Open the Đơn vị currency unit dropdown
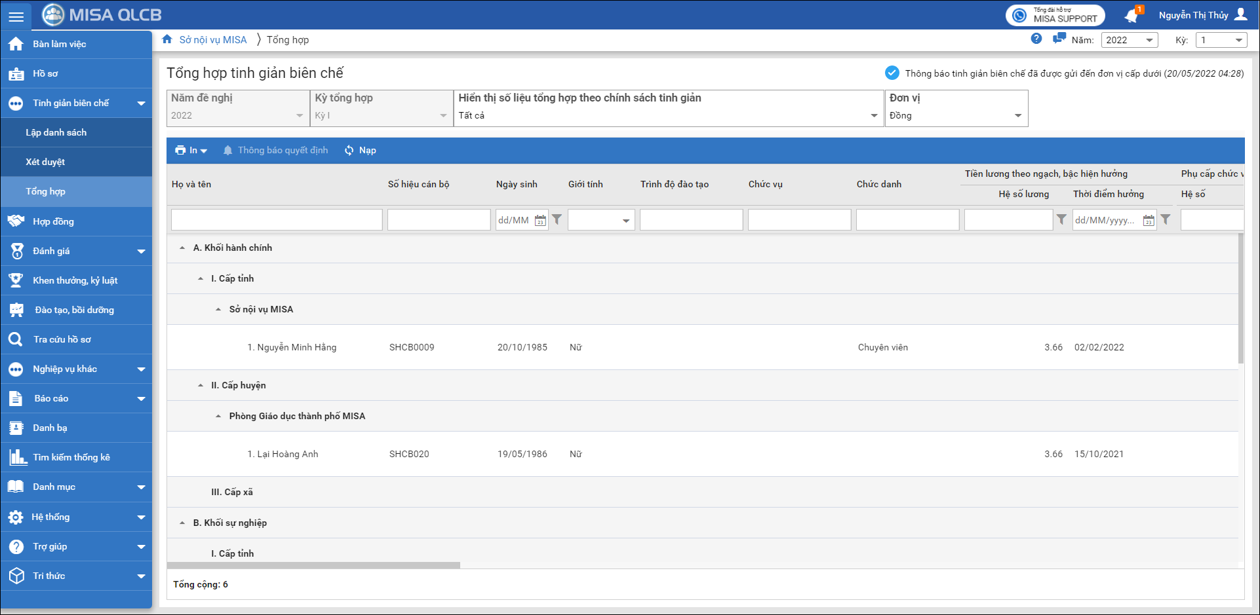 (956, 116)
